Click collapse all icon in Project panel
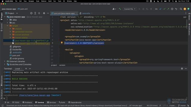Viewport: 191px width, 107px height. point(39,13)
